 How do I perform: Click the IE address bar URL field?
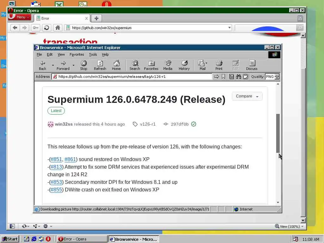coord(132,77)
